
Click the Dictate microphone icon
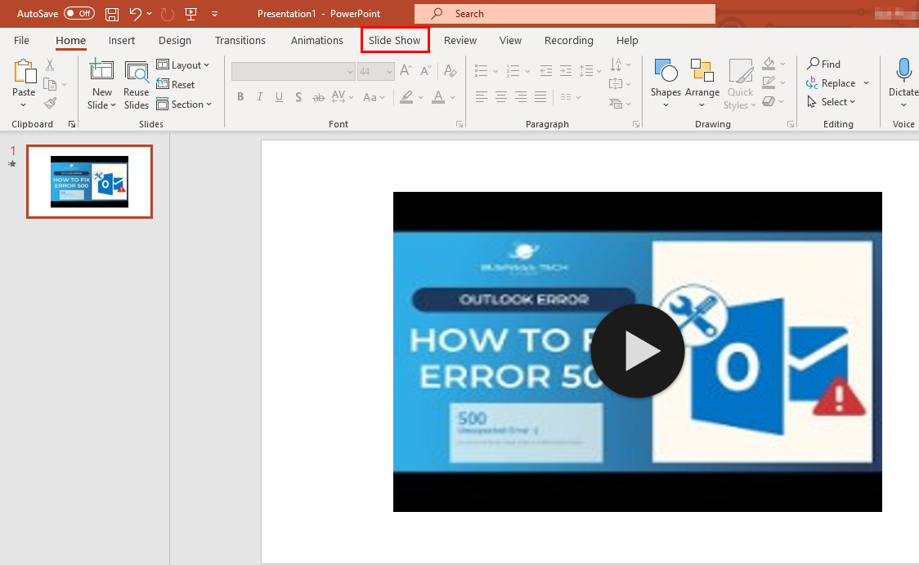click(903, 71)
